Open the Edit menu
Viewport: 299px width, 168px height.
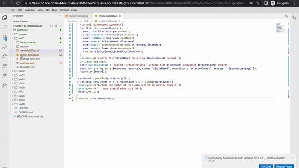tap(20, 10)
